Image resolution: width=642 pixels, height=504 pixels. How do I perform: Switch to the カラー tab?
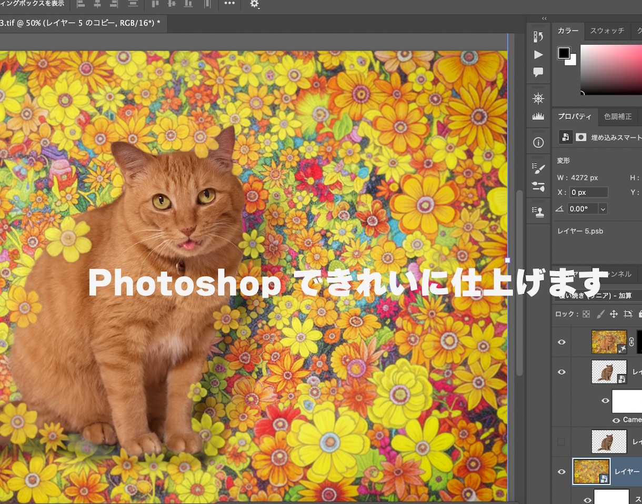[568, 31]
